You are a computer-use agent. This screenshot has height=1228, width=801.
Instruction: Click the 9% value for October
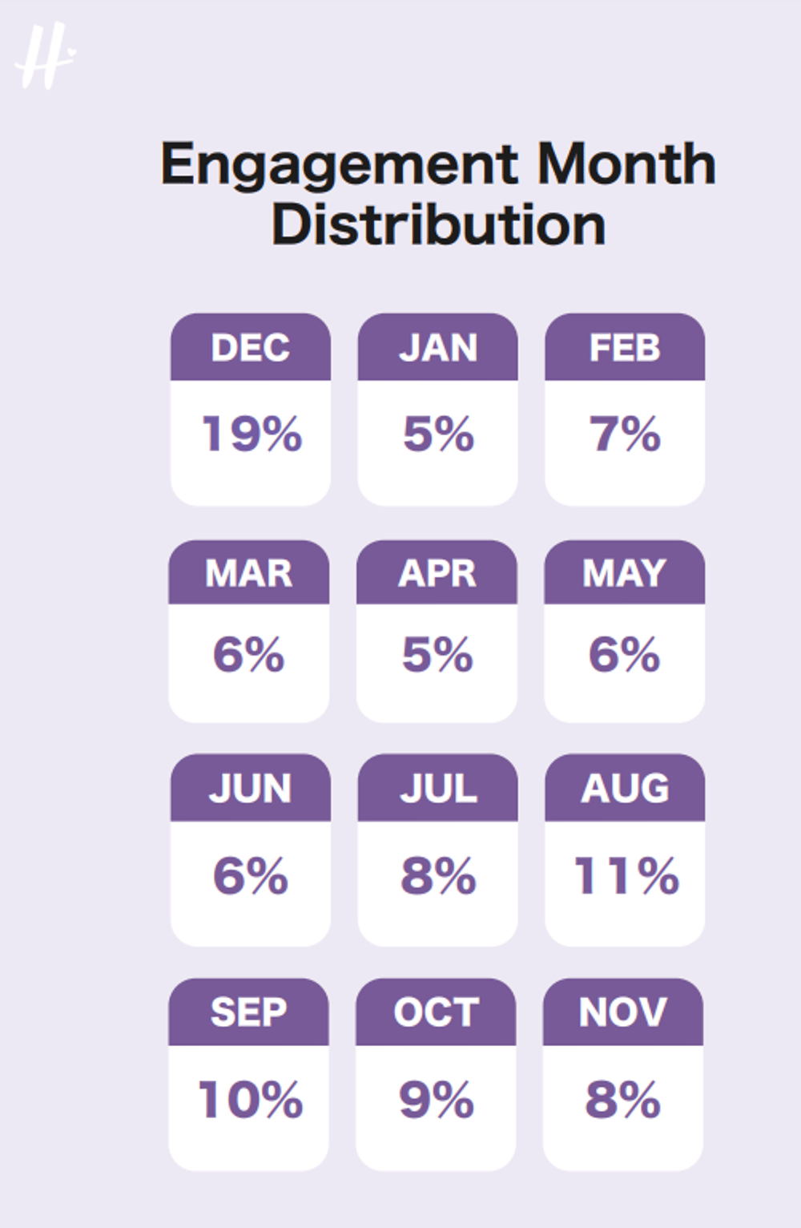pos(437,1099)
